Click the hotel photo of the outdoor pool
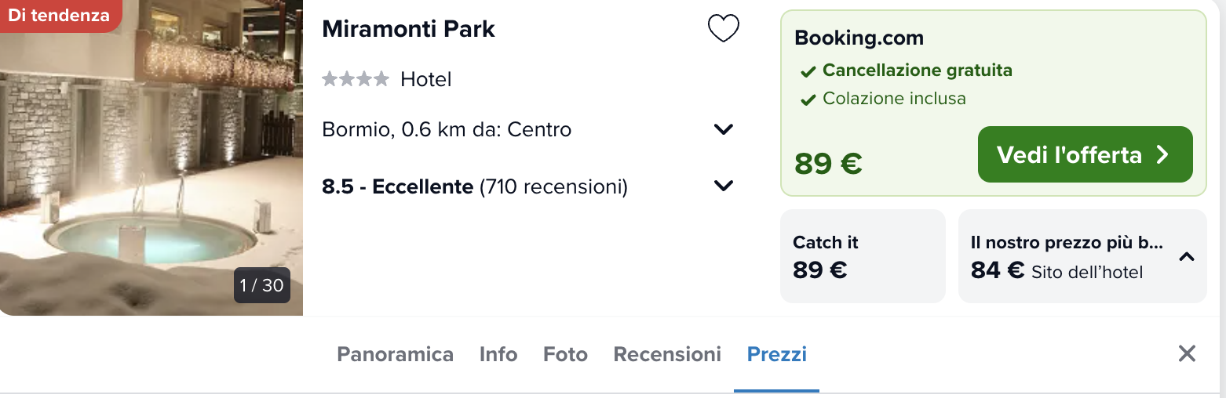The height and width of the screenshot is (398, 1226). coord(151,157)
